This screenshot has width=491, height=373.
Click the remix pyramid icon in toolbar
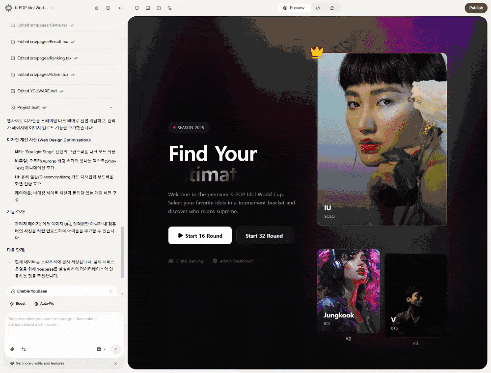click(x=96, y=8)
